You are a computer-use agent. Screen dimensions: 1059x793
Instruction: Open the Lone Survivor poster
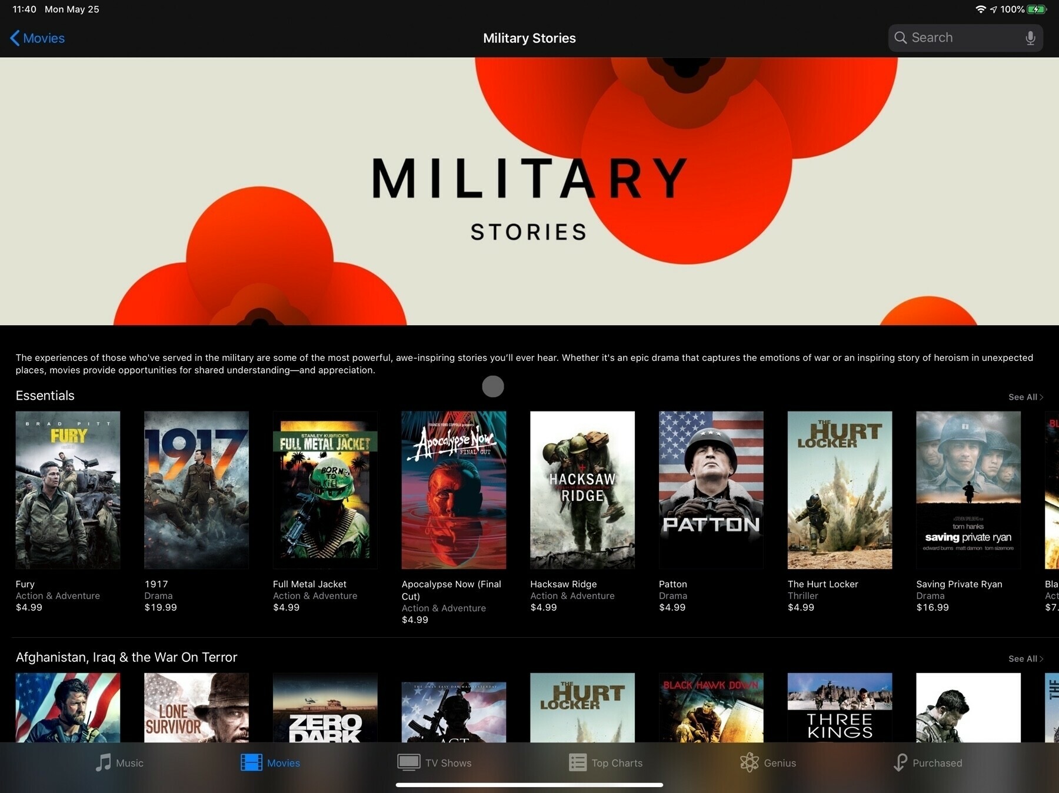pyautogui.click(x=197, y=708)
